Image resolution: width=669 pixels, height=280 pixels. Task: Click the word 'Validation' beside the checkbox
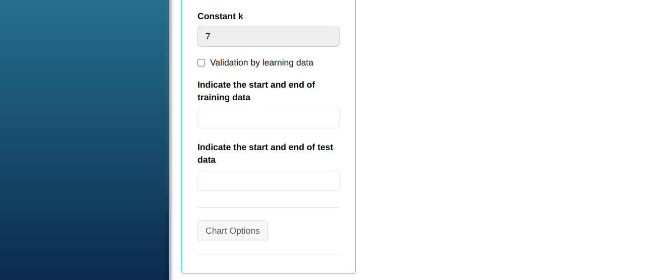[x=229, y=63]
